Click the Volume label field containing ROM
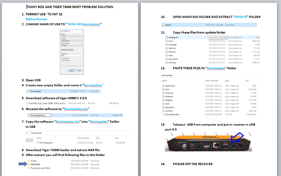Image resolution: width=281 pixels, height=176 pixels. coord(72,55)
